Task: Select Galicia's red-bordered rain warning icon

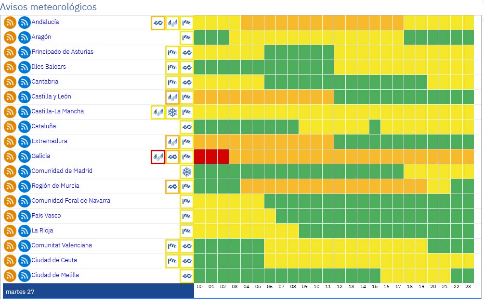Action: (157, 157)
